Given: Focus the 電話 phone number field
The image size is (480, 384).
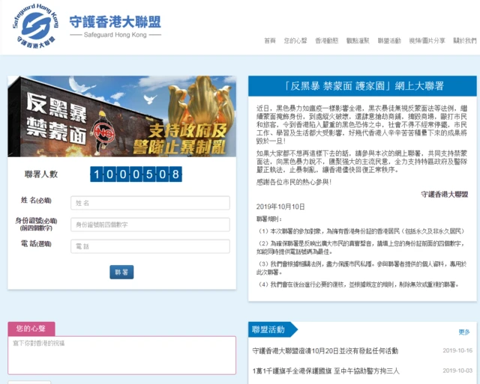Looking at the screenshot, I should [150, 246].
